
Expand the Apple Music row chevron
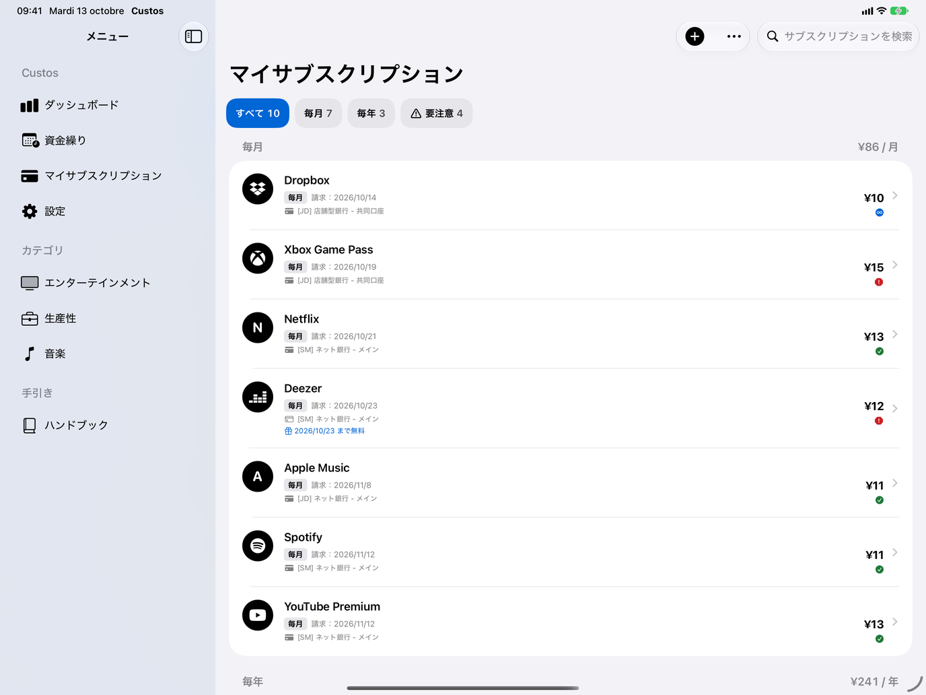(x=895, y=483)
